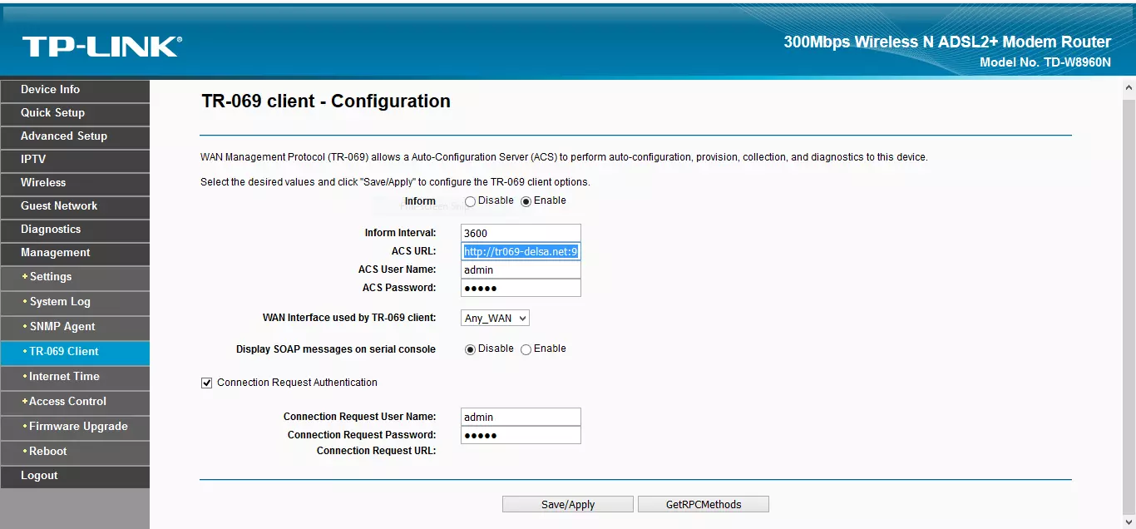The width and height of the screenshot is (1136, 529).
Task: Click 'Model No. TD-W8960N' text
Action: tap(1045, 62)
